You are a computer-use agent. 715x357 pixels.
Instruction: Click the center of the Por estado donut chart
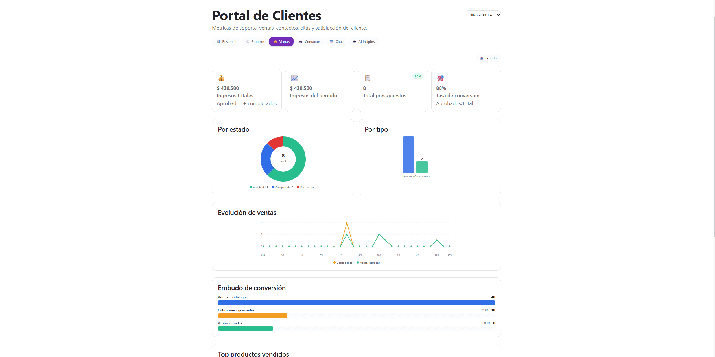pyautogui.click(x=283, y=159)
